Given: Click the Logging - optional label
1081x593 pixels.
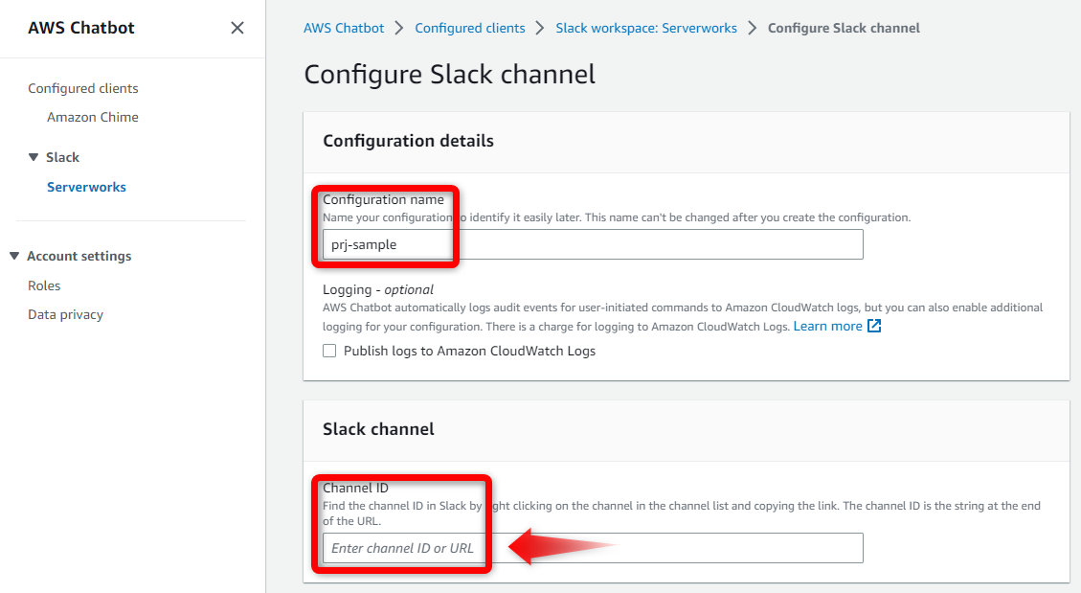Looking at the screenshot, I should point(378,289).
